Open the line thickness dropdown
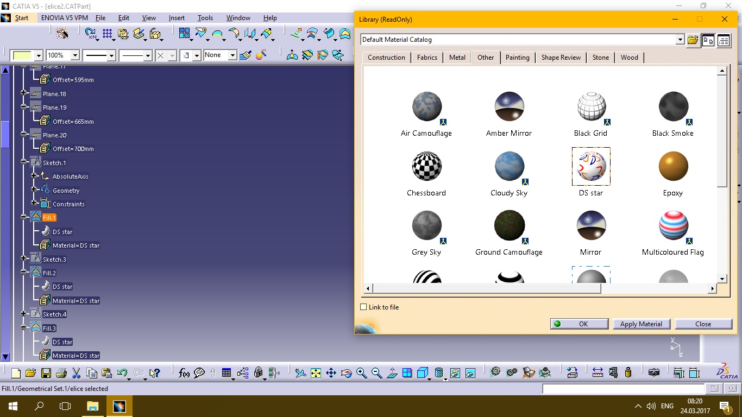Image resolution: width=742 pixels, height=417 pixels. click(x=111, y=55)
